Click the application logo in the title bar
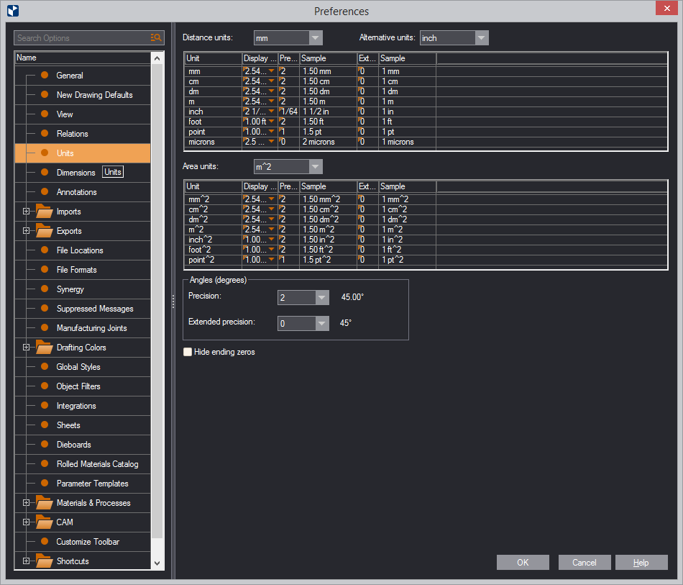 13,11
